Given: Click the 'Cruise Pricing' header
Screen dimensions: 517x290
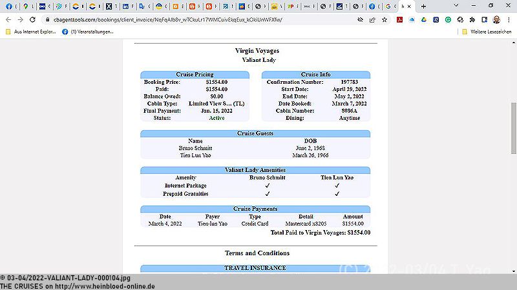Looking at the screenshot, I should coord(195,75).
